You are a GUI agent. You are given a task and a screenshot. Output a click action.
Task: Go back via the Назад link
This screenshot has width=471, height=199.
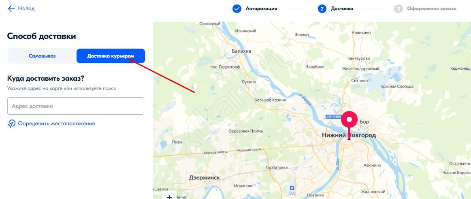tap(26, 9)
